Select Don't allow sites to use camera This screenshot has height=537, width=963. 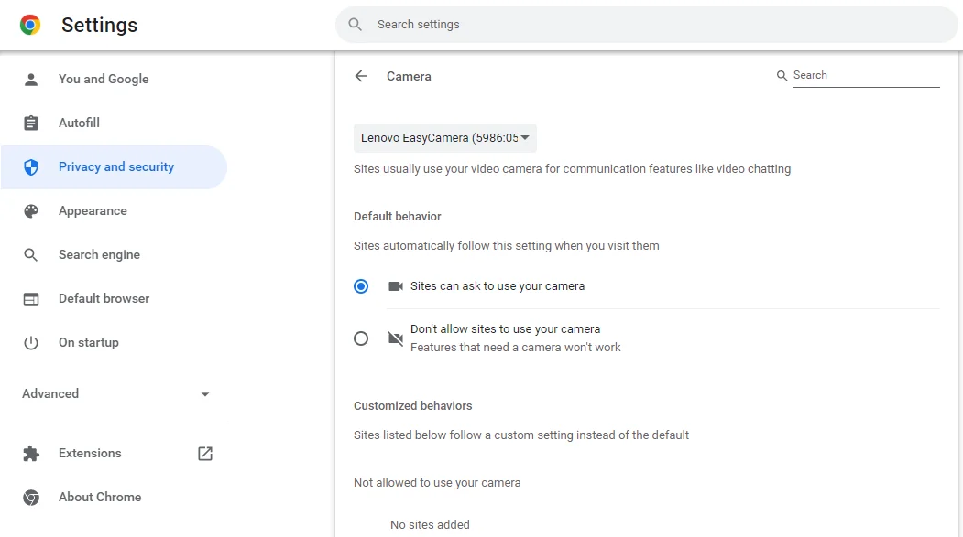point(361,338)
